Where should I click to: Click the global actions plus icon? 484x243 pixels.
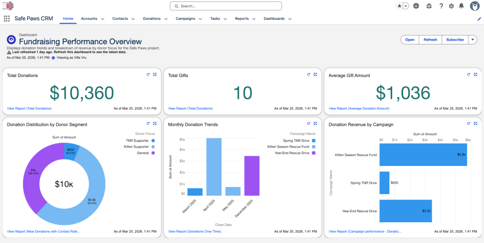coord(416,6)
